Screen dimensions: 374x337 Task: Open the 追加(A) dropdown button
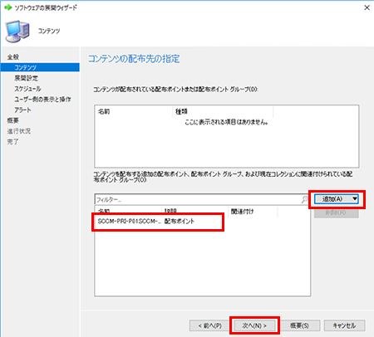[x=337, y=199]
